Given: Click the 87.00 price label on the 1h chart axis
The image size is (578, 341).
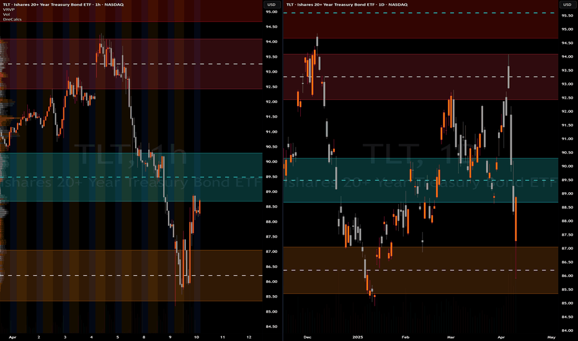Looking at the screenshot, I should [272, 252].
